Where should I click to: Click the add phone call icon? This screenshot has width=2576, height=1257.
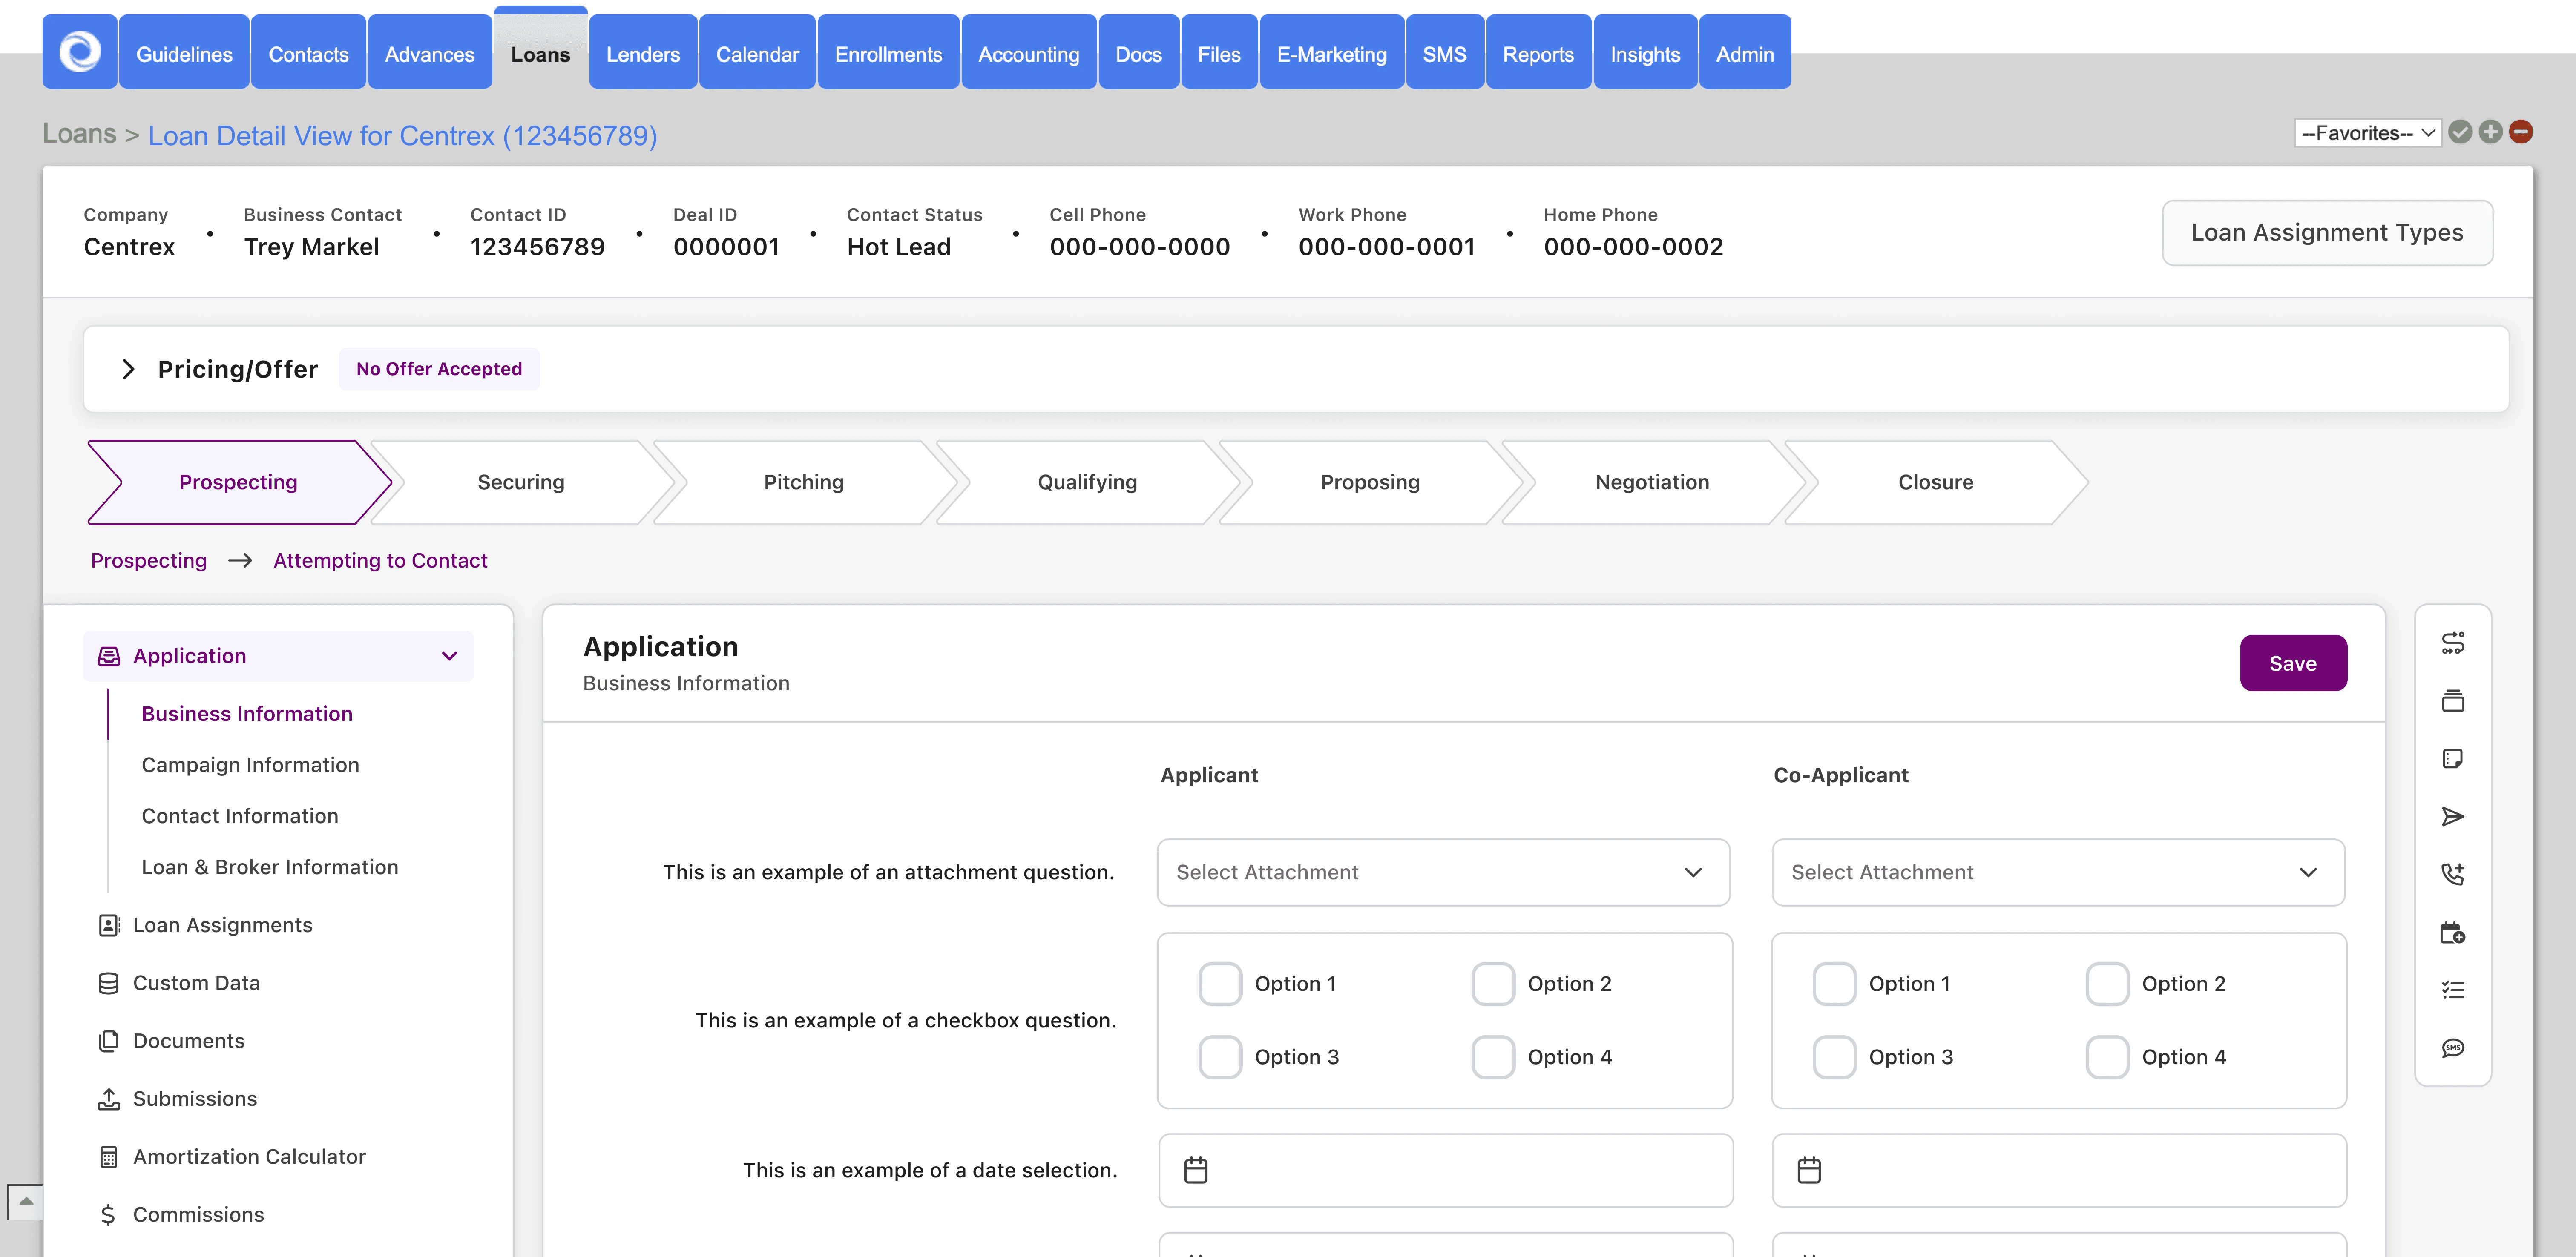[2452, 874]
